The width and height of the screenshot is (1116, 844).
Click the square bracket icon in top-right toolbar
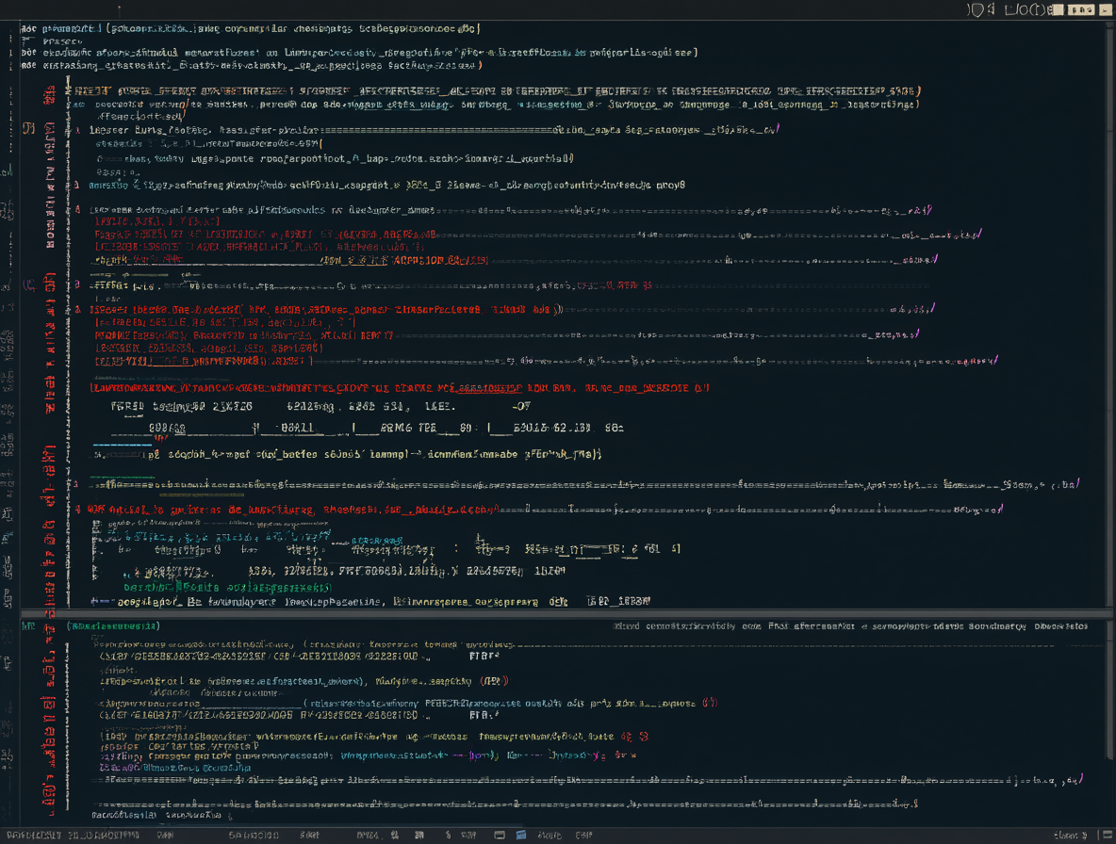(1009, 9)
